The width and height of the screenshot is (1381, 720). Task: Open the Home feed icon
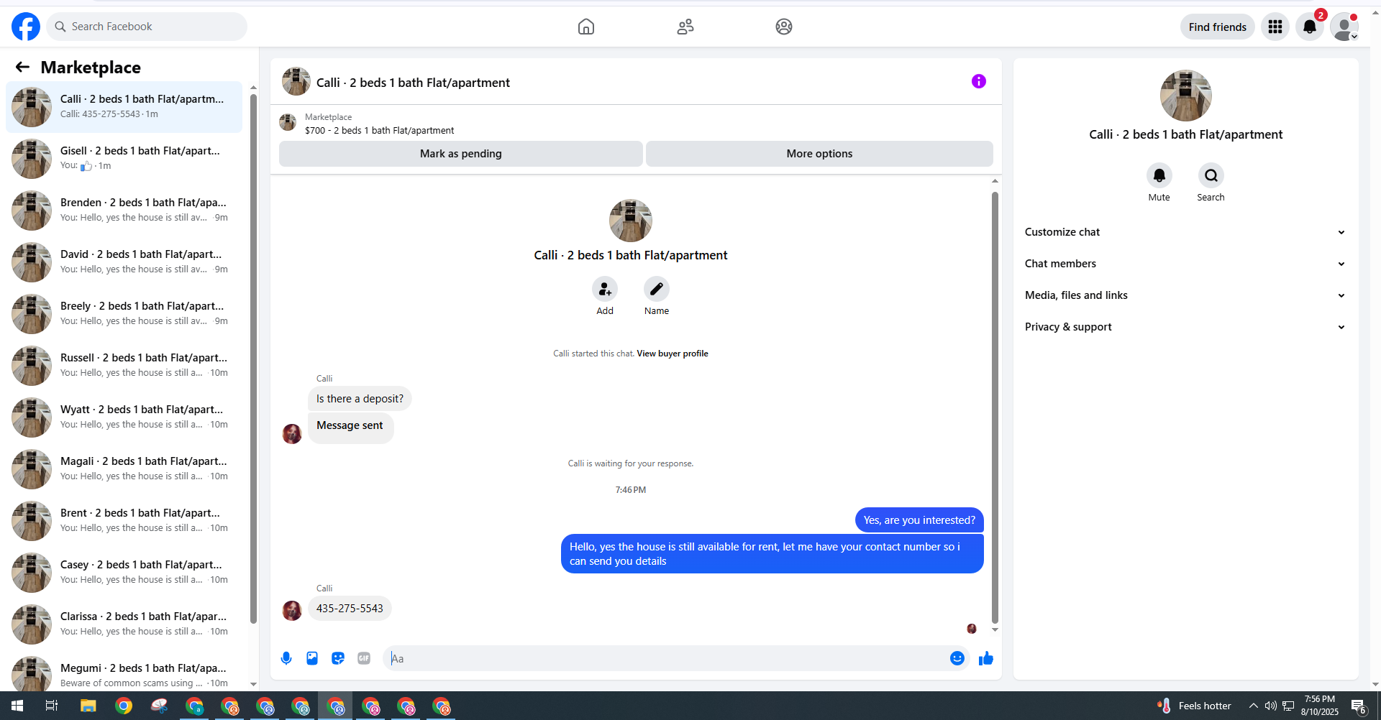586,27
